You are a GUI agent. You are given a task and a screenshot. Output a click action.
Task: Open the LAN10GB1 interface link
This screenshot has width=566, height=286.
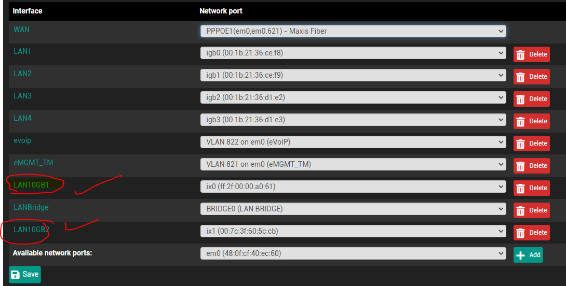click(31, 185)
